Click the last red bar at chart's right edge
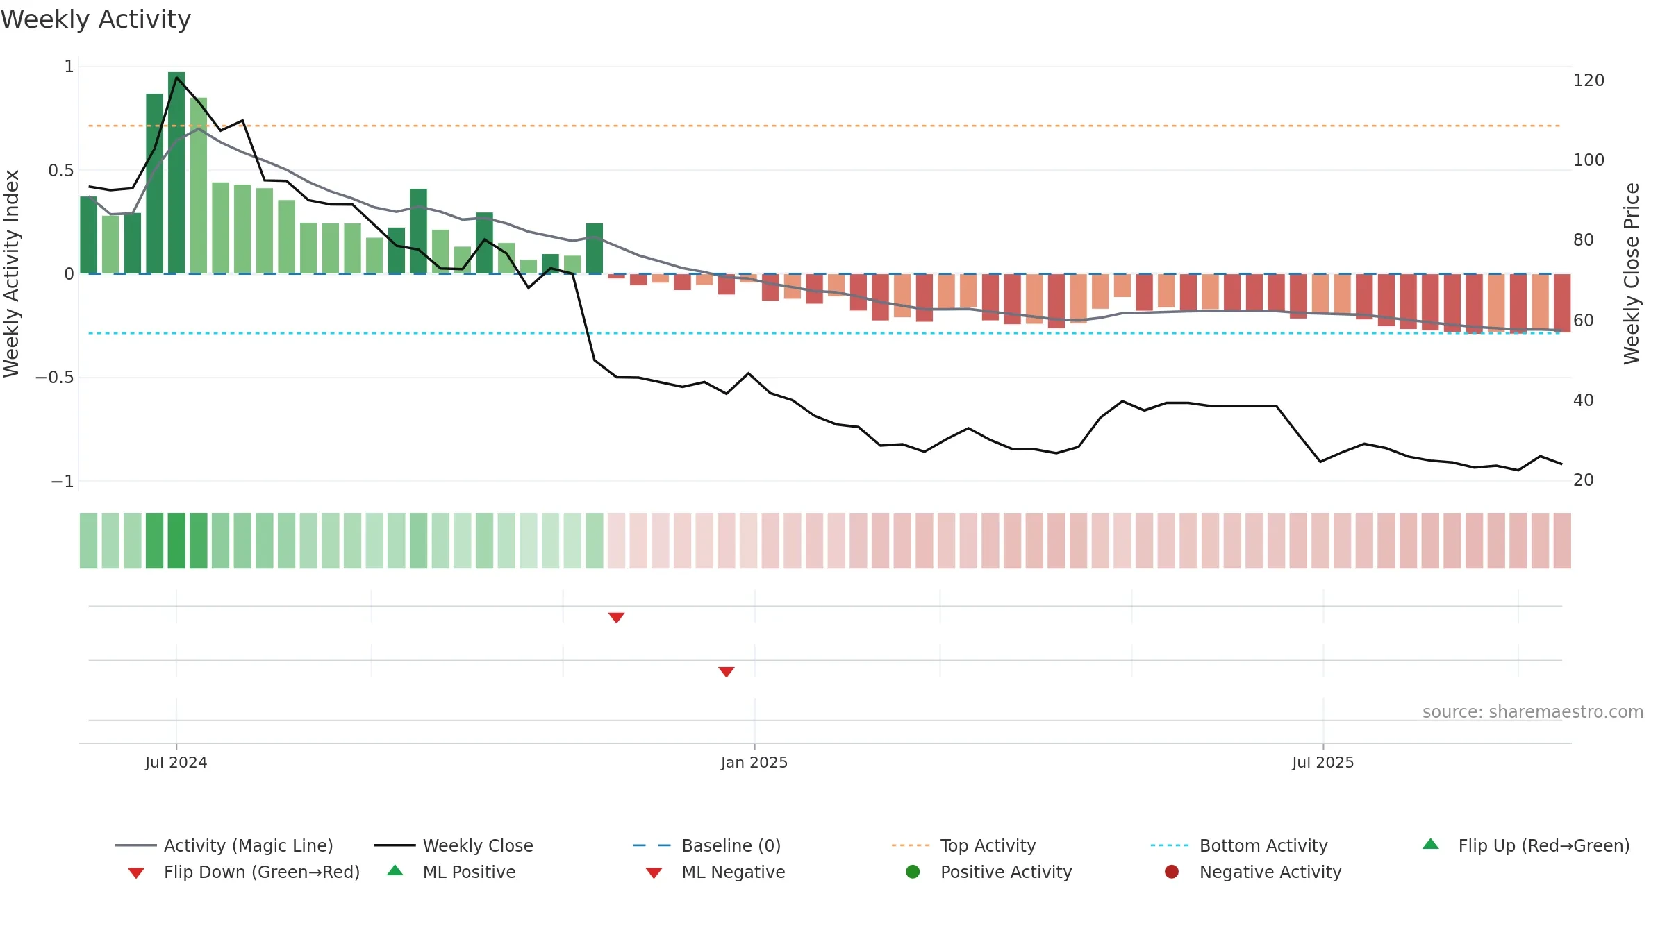This screenshot has width=1667, height=937. pos(1562,303)
